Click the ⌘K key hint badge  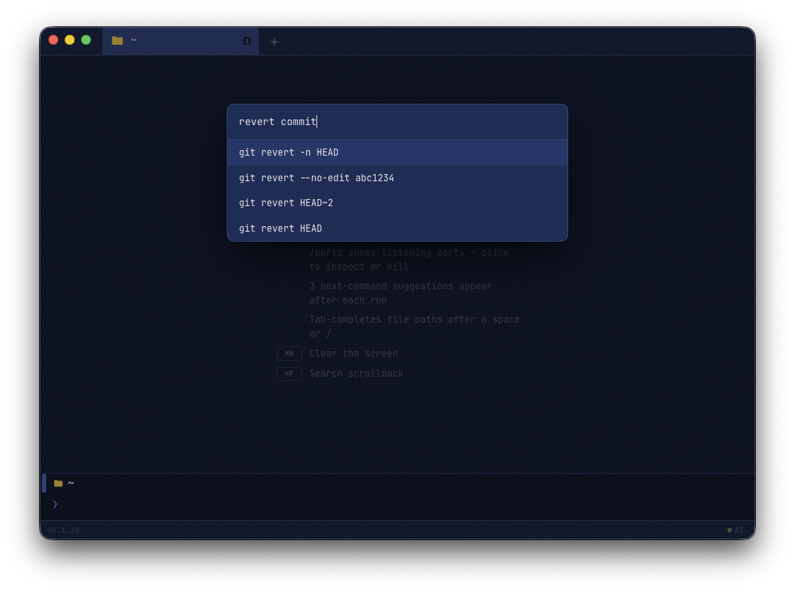click(x=289, y=353)
